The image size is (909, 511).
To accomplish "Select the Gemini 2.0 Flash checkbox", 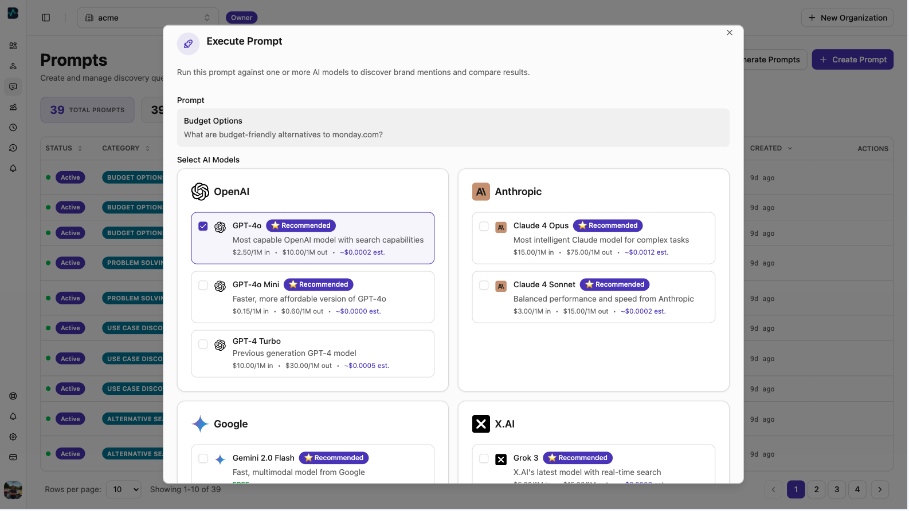I will tap(203, 459).
